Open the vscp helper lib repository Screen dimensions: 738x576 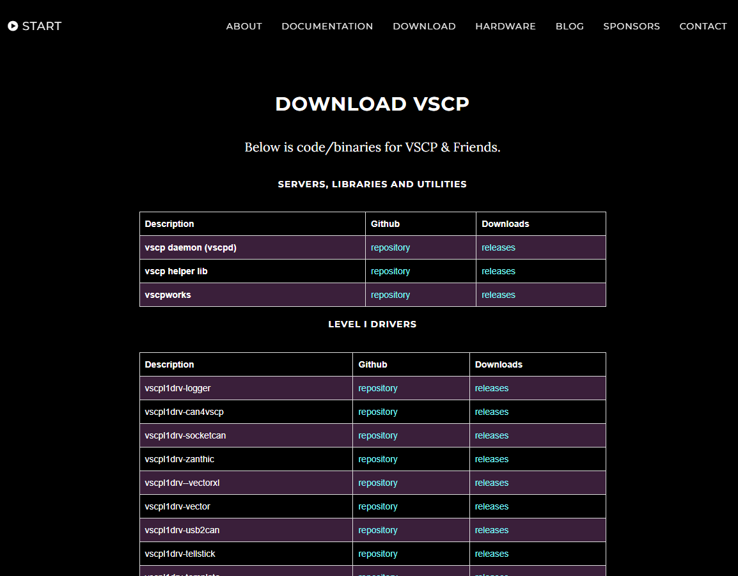(x=390, y=271)
